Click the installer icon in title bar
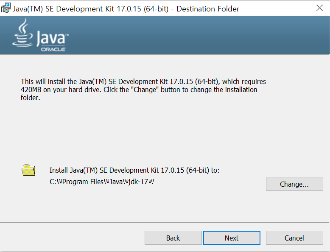The width and height of the screenshot is (330, 252). (6, 8)
